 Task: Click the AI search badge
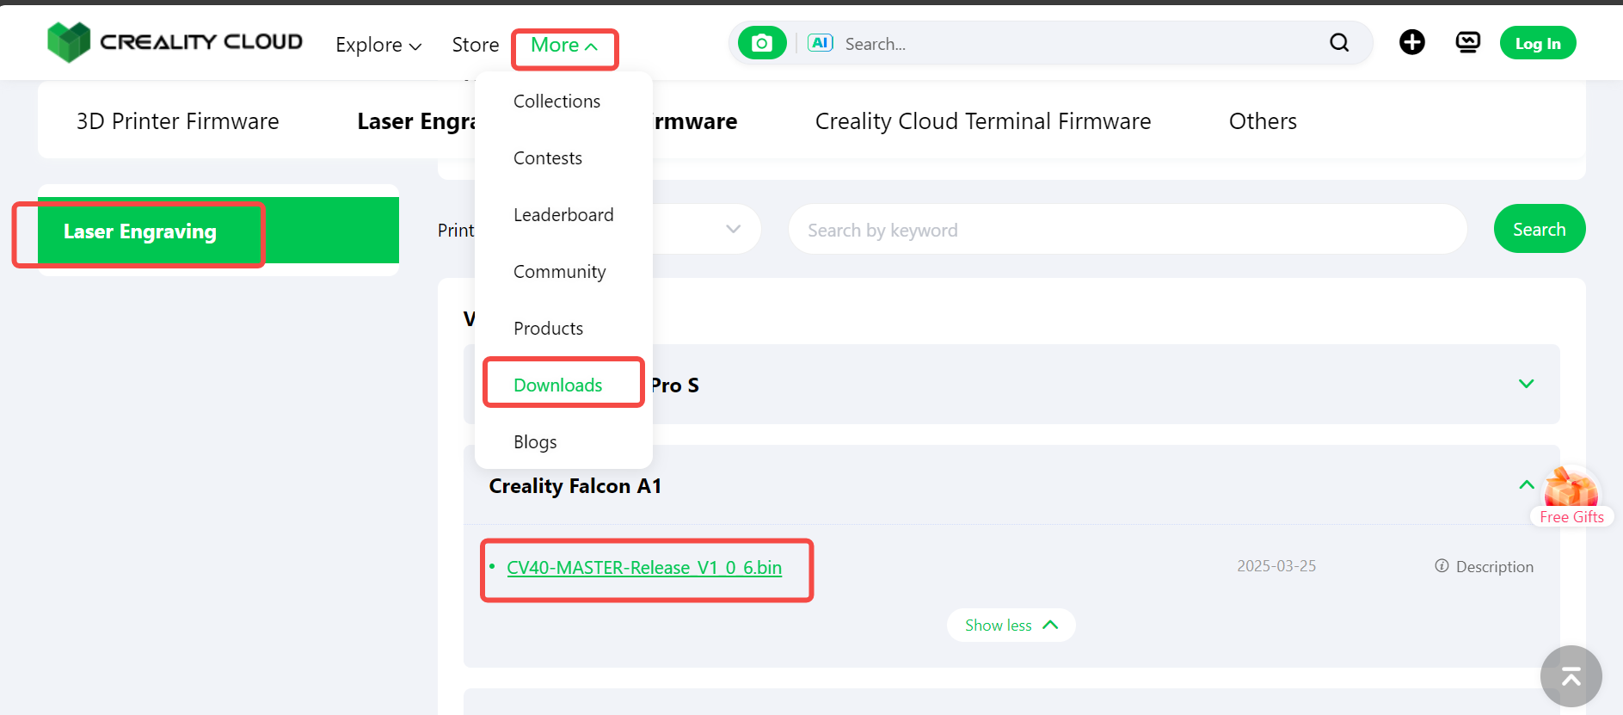[821, 43]
